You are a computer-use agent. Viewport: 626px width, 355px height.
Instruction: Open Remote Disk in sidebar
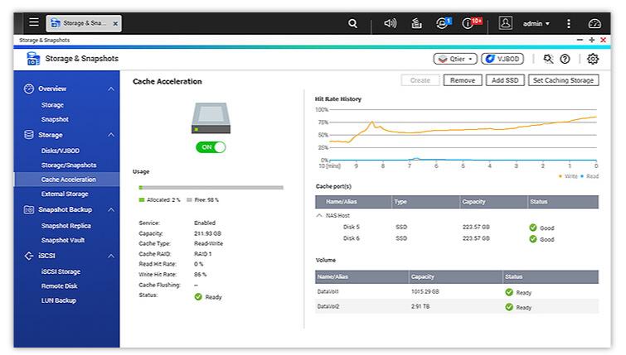59,286
